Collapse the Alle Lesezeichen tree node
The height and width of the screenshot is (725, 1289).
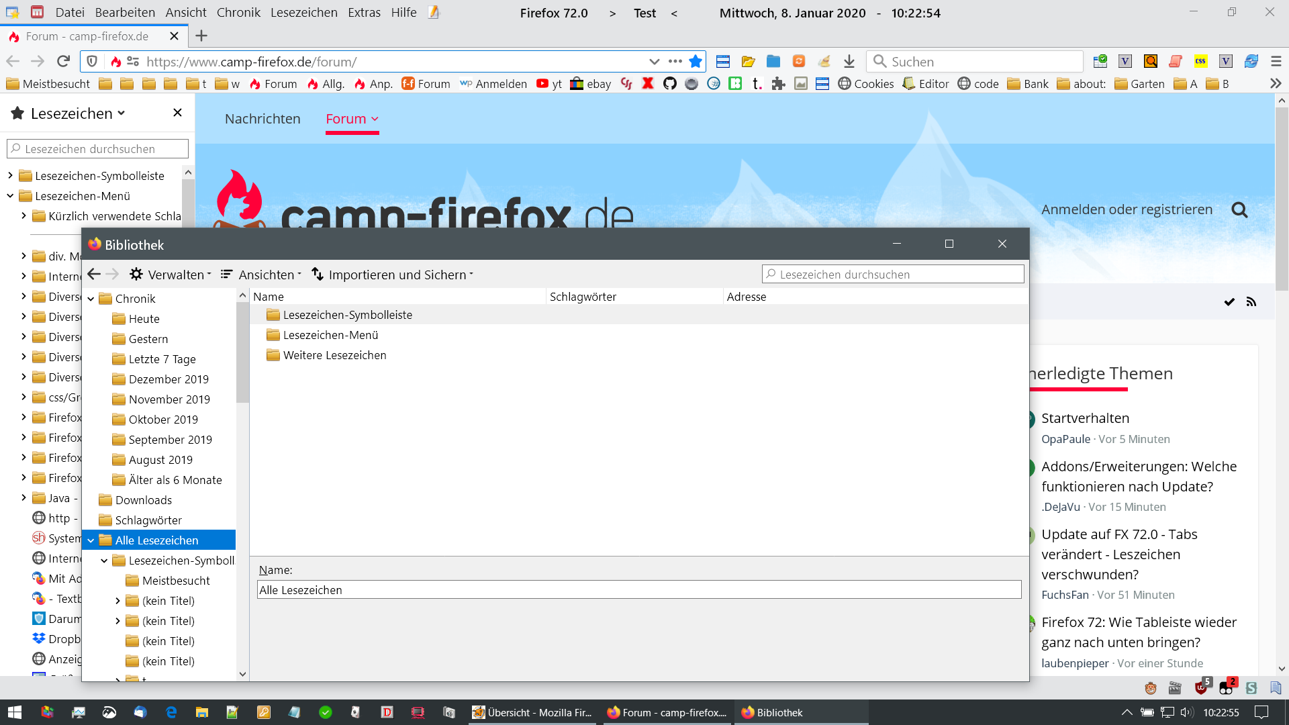tap(91, 540)
